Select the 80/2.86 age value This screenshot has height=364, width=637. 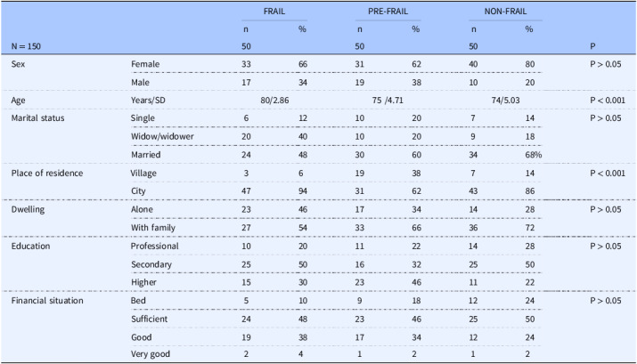pyautogui.click(x=276, y=100)
